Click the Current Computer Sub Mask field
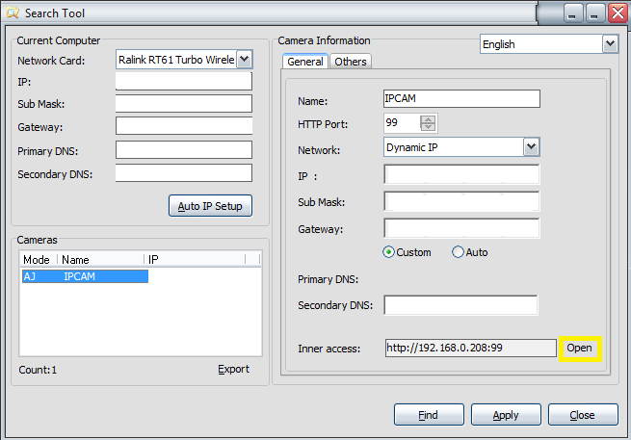The height and width of the screenshot is (440, 631). (x=184, y=104)
